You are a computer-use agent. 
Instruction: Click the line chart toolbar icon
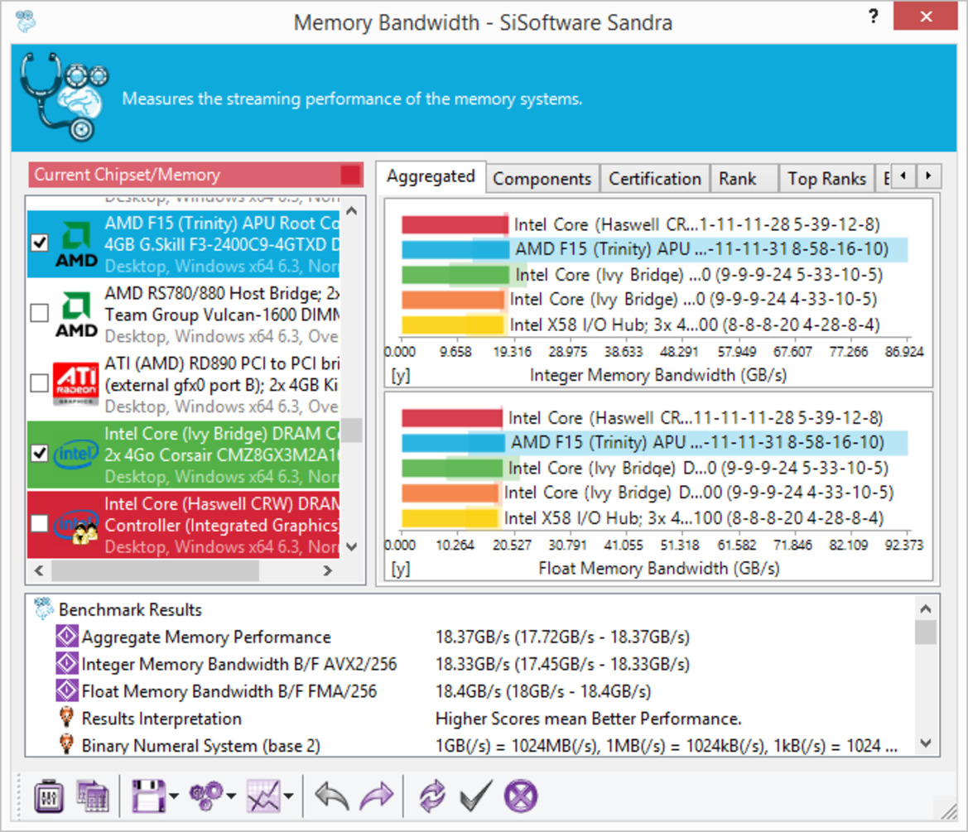(263, 796)
